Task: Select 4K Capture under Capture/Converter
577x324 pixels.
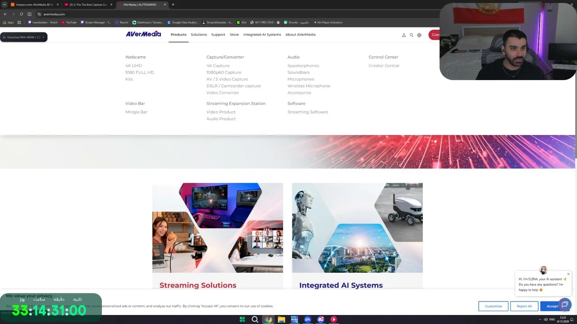Action: (218, 66)
